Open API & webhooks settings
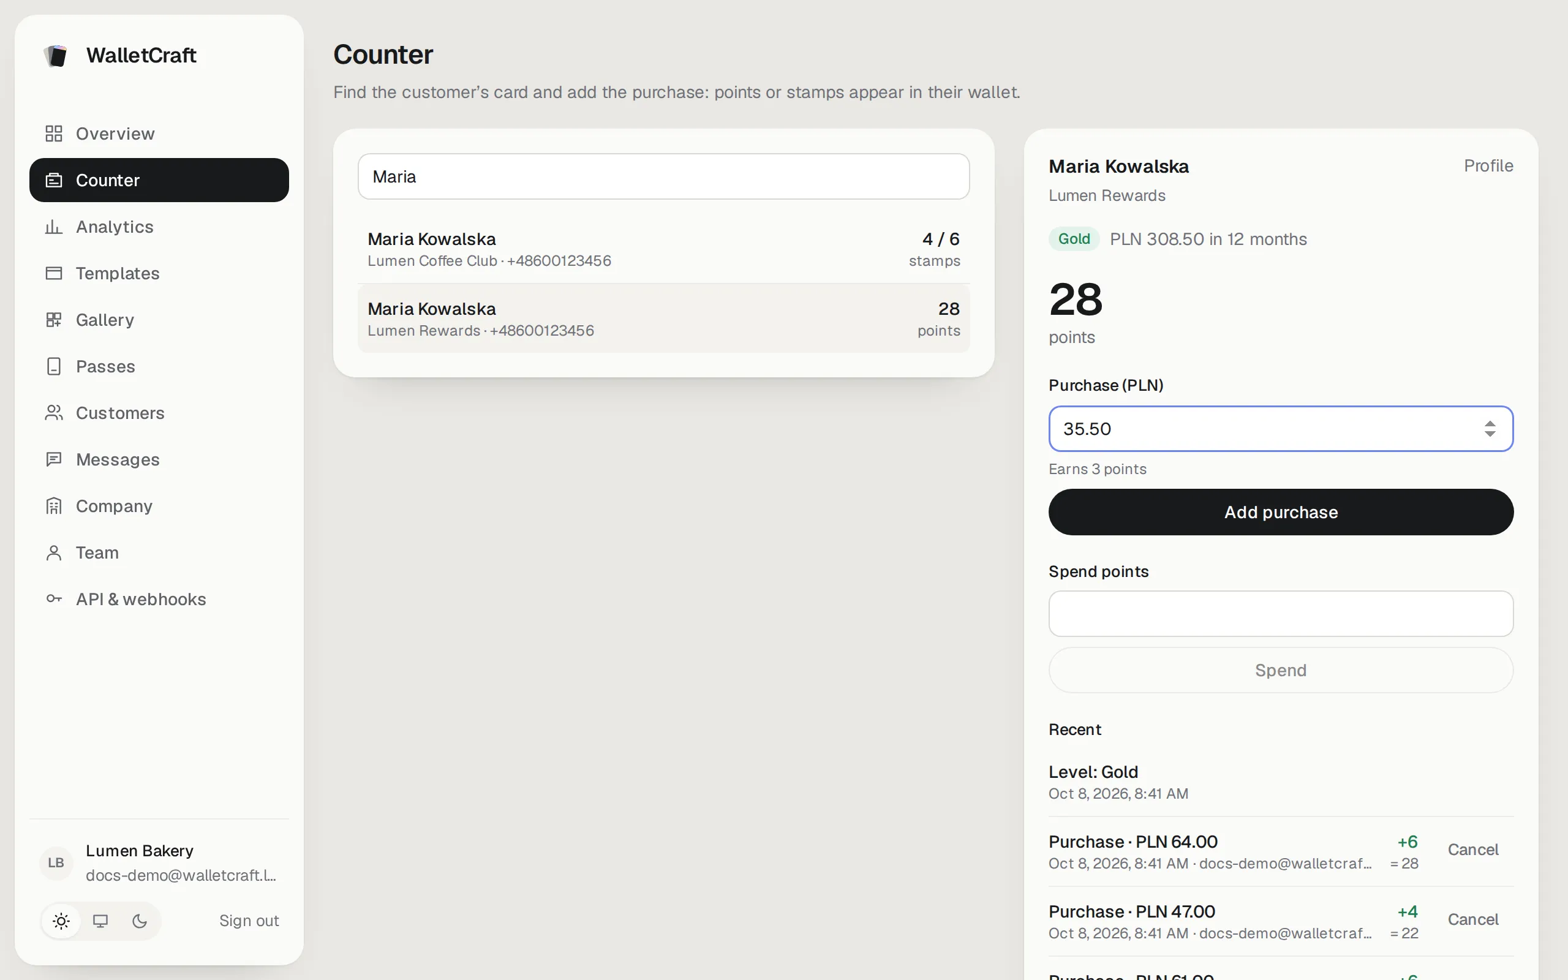Screen dimensions: 1568x980 tap(159, 599)
